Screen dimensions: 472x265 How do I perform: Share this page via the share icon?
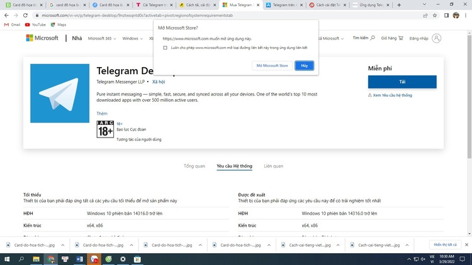(x=425, y=15)
